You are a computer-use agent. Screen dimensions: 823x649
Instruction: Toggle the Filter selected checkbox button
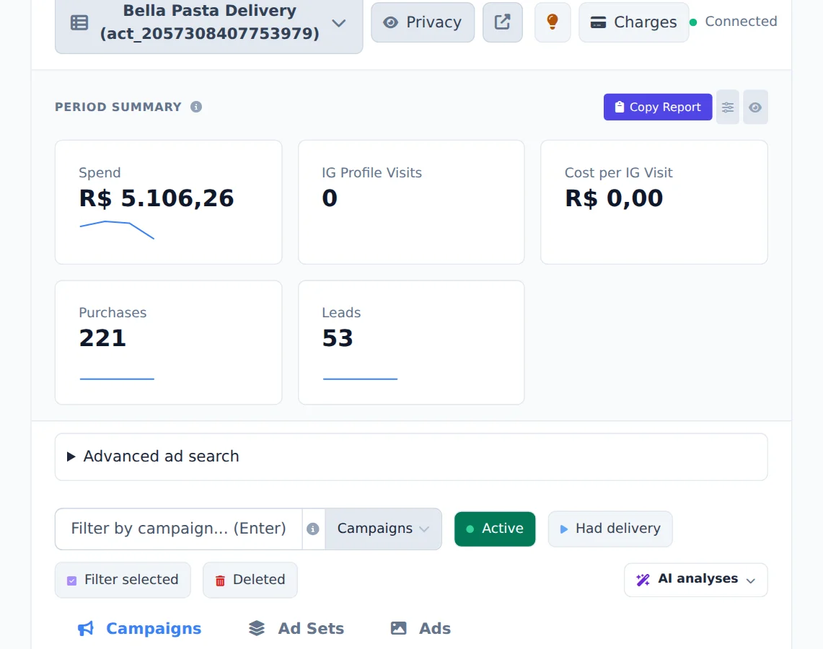123,580
